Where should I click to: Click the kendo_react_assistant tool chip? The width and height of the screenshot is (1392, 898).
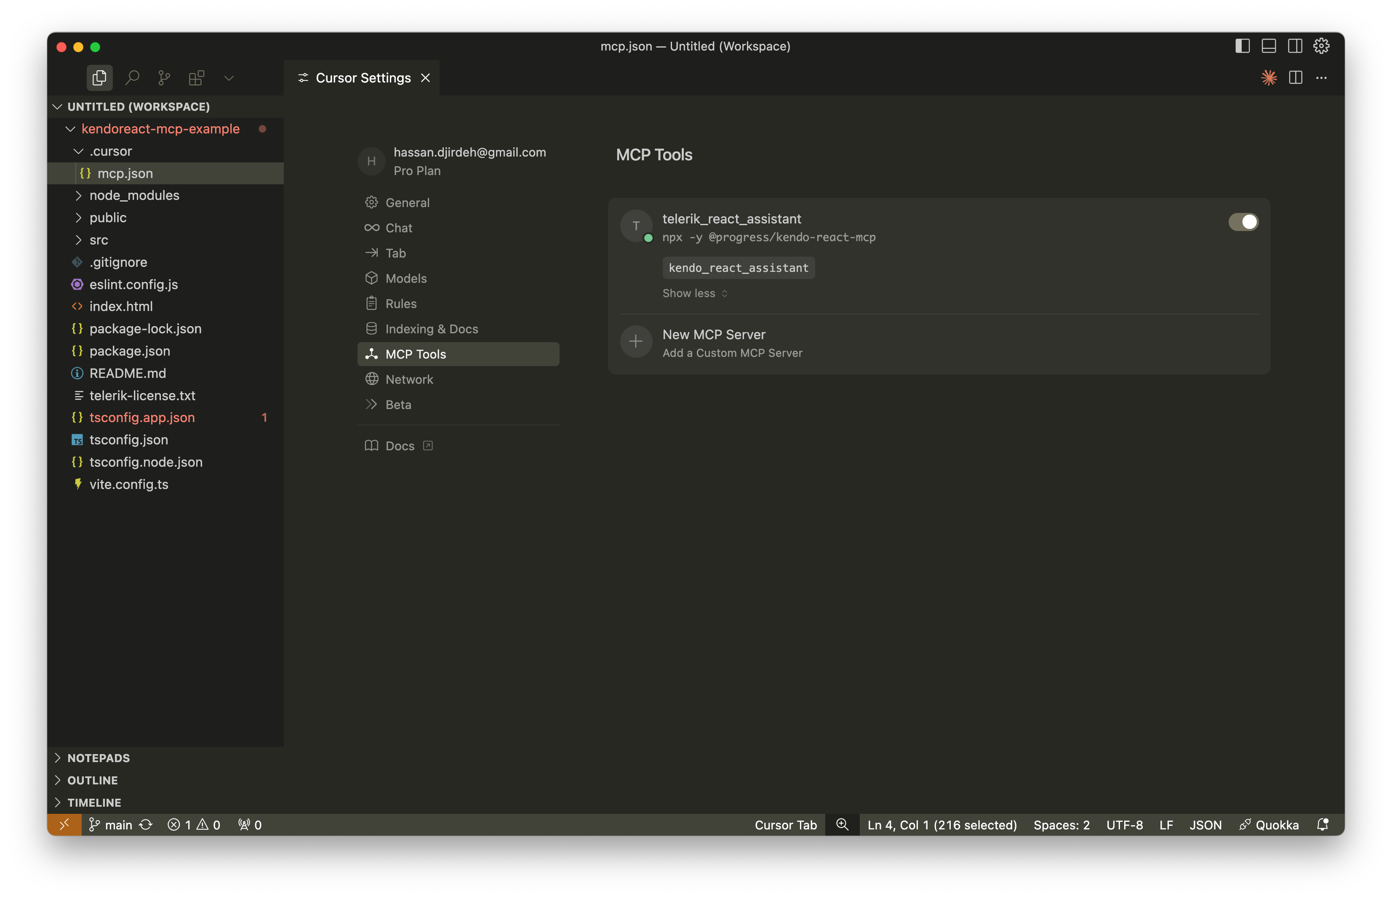738,268
